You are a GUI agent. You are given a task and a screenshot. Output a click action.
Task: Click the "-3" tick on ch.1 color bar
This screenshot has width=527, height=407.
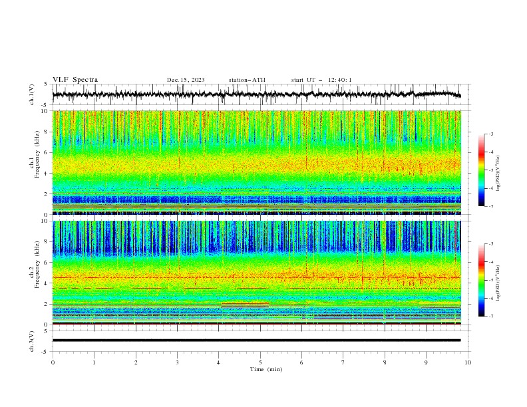coord(491,134)
